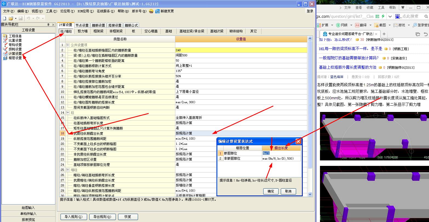This screenshot has height=222, width=429.
Task: Open the 扩展 extensions icon in browser
Action: pyautogui.click(x=319, y=25)
